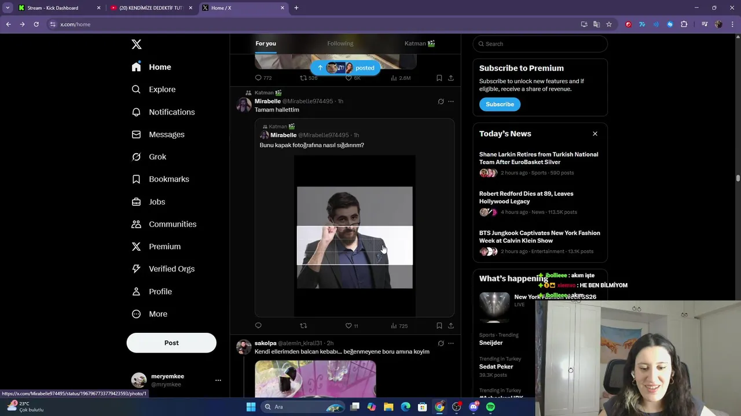
Task: Click the Post button
Action: coord(171,343)
